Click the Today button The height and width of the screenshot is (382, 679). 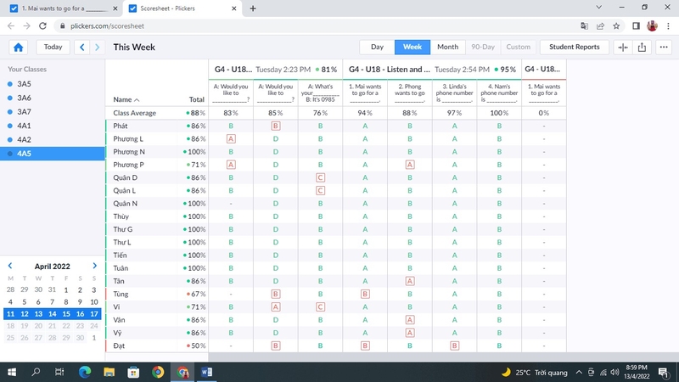tap(53, 47)
